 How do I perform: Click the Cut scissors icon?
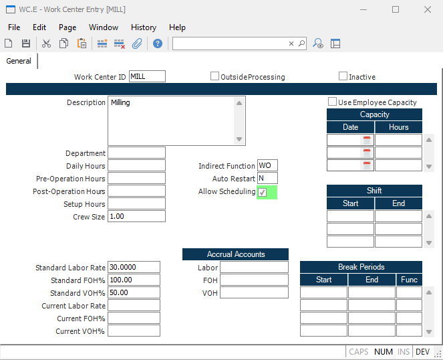point(46,43)
